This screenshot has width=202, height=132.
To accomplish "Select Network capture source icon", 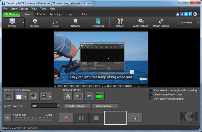I will 75,22.
